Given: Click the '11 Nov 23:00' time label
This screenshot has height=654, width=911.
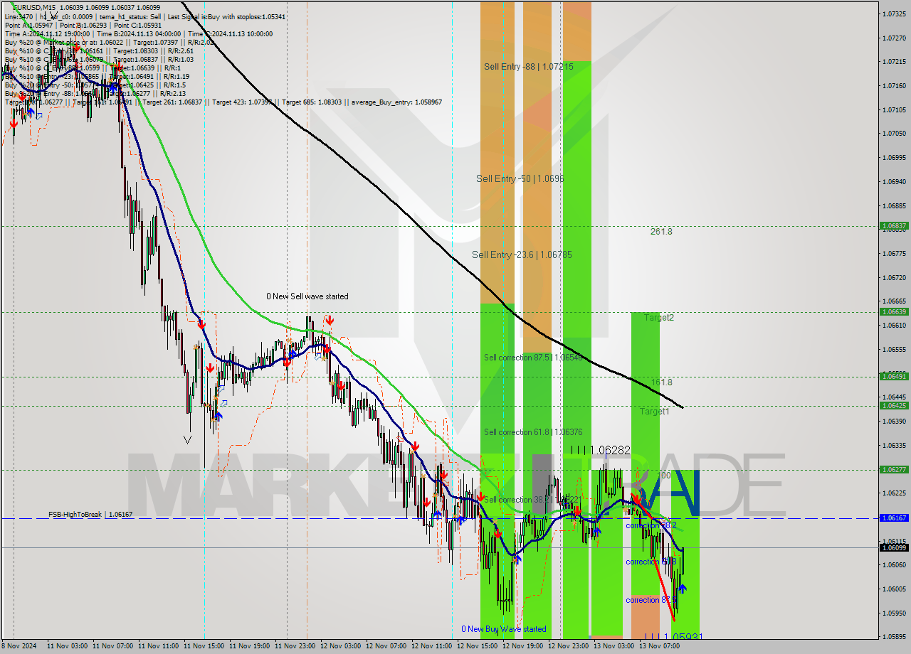Looking at the screenshot, I should (x=295, y=646).
